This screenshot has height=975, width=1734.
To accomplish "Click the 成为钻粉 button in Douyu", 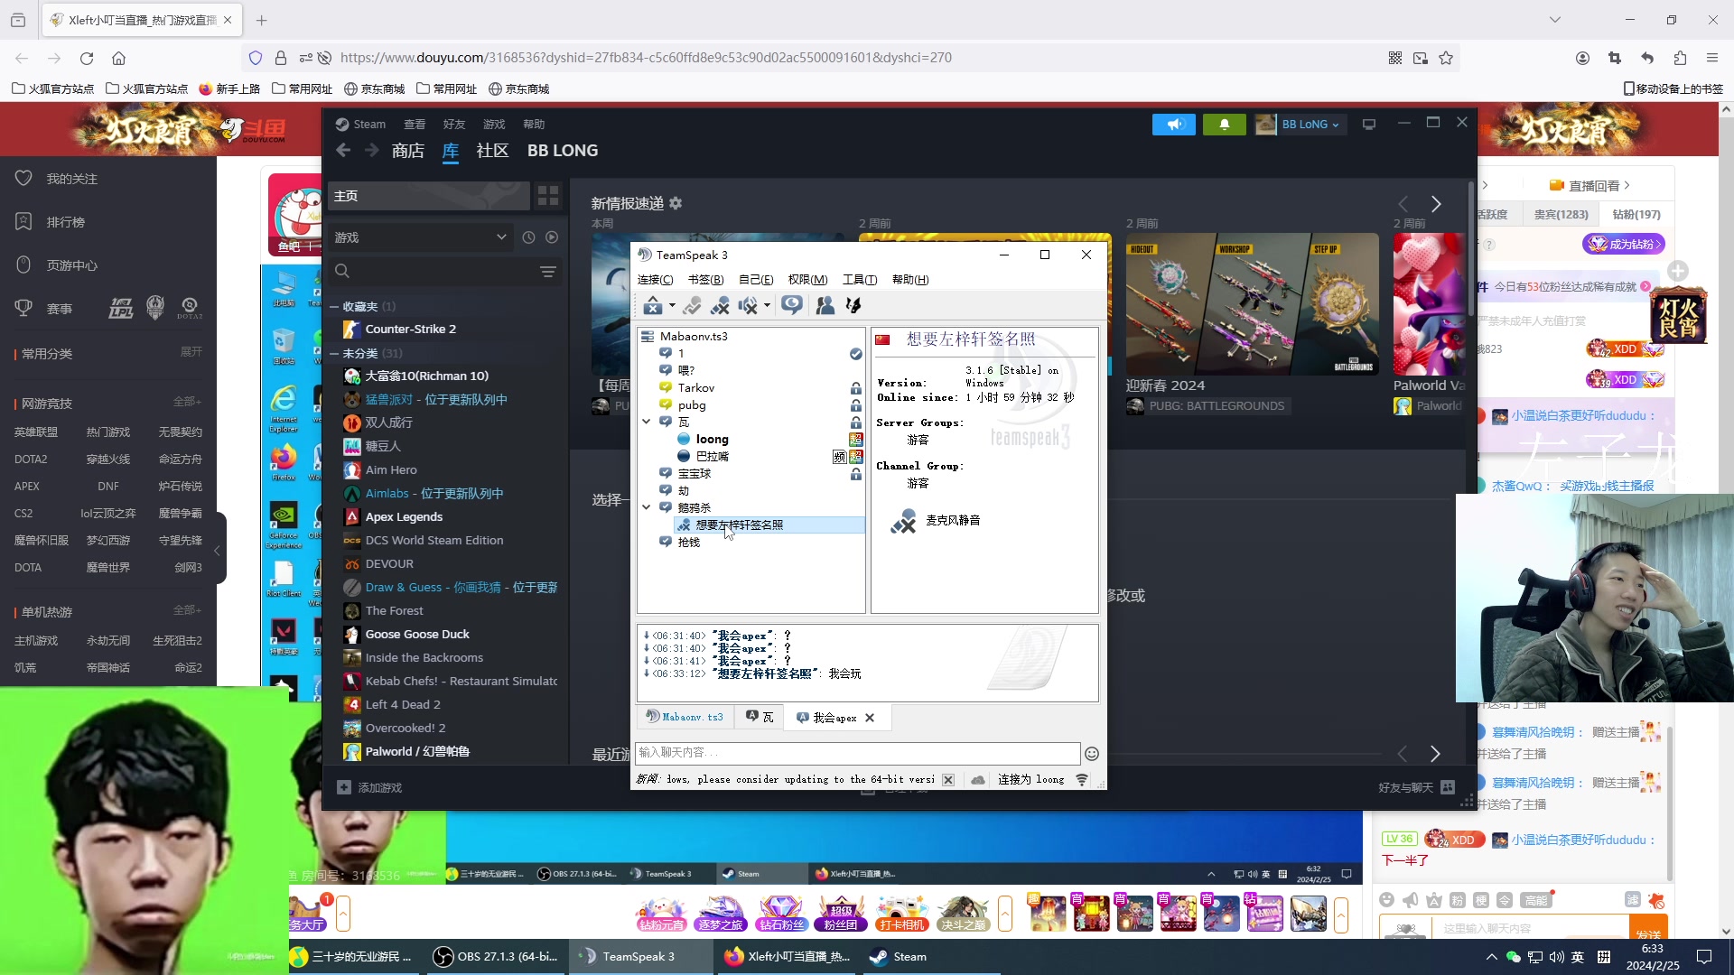I will tap(1624, 244).
